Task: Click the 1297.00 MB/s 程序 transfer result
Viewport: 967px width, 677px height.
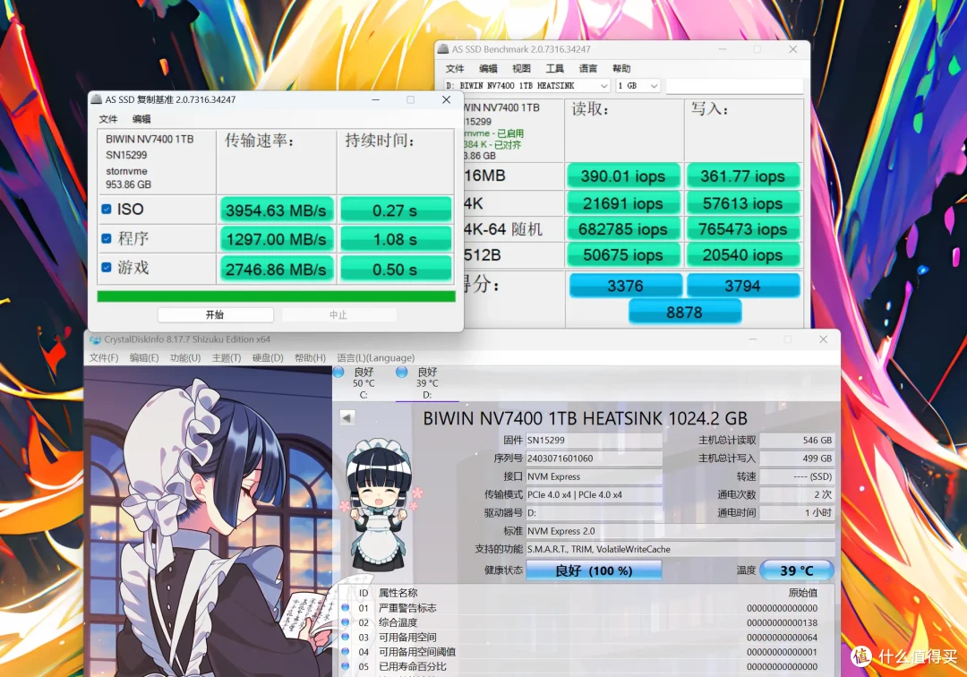Action: pyautogui.click(x=276, y=239)
